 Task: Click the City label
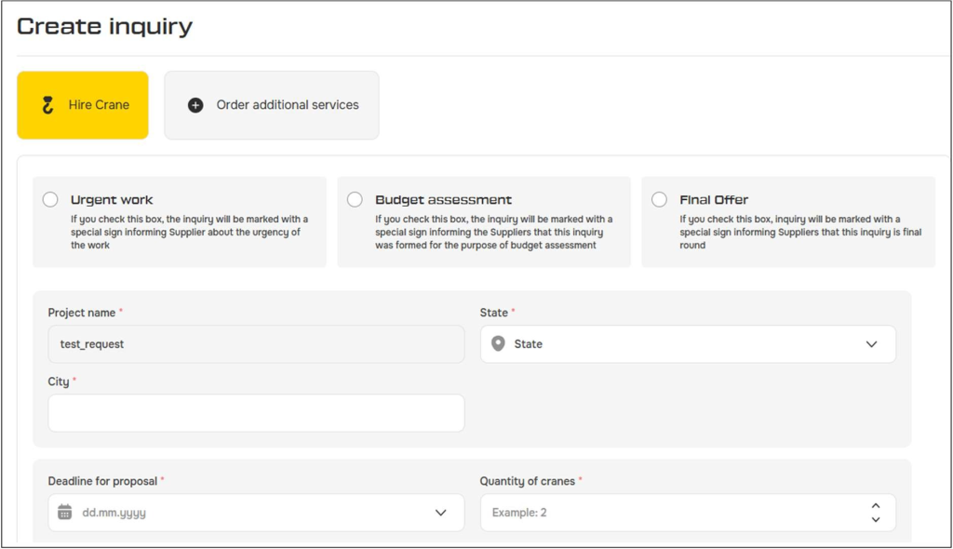pos(59,382)
